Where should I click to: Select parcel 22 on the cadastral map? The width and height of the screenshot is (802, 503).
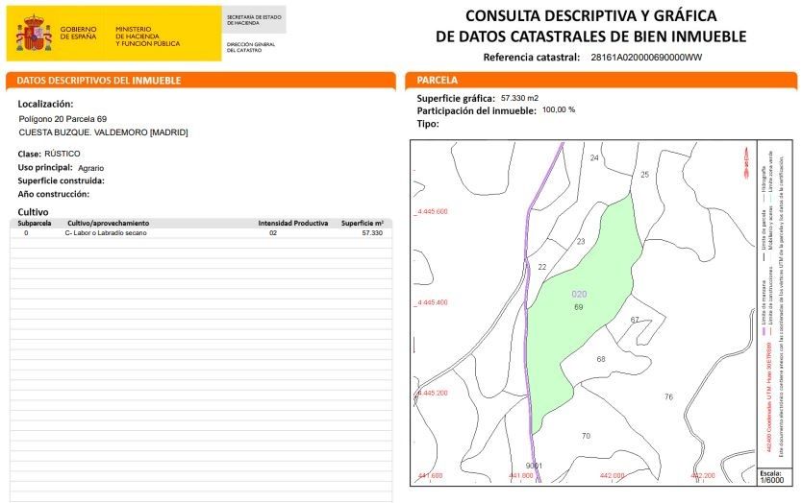click(x=542, y=267)
